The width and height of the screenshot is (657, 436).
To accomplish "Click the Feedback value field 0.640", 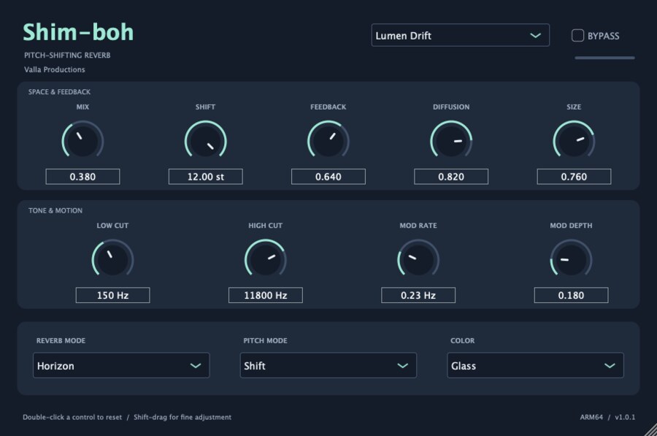I will click(328, 177).
